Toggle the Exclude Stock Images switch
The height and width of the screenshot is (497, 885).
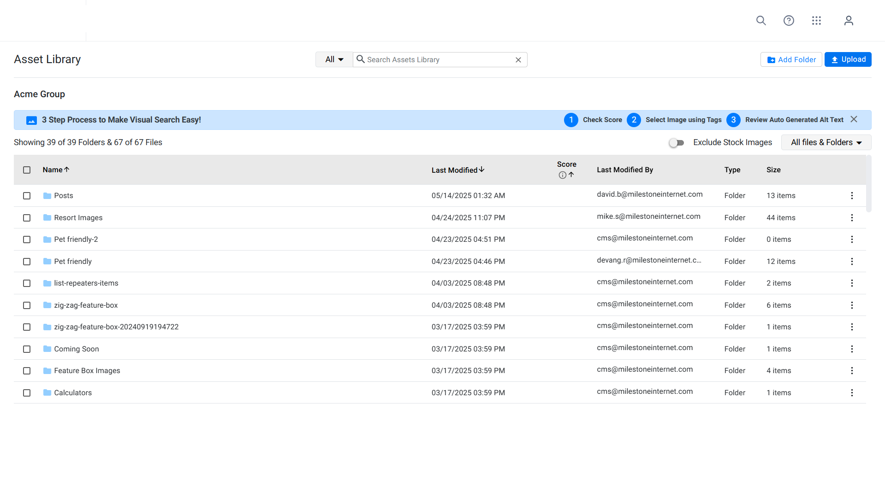click(677, 143)
